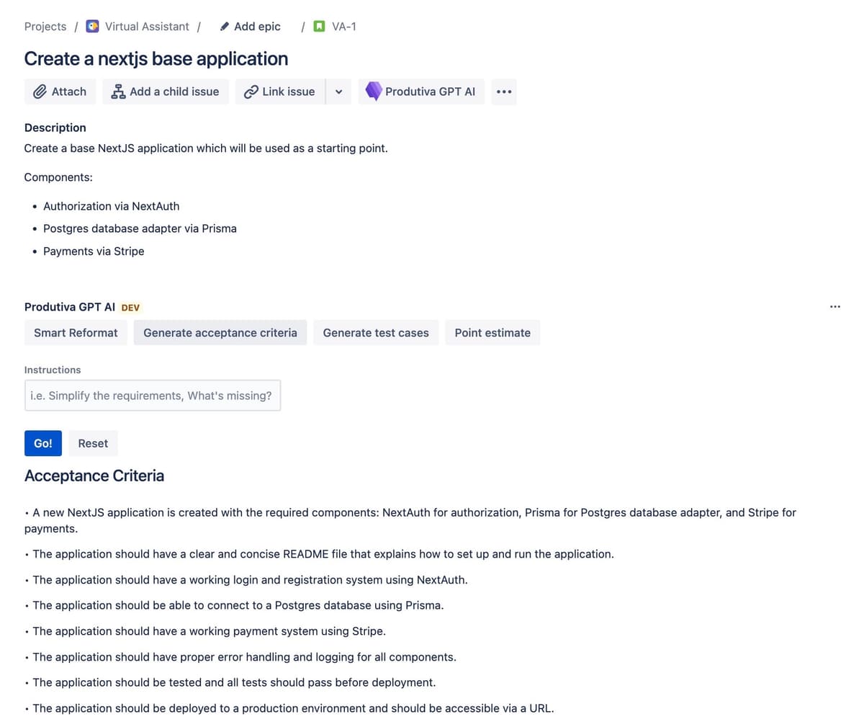Screen dimensions: 864x727
Task: Click inside the Instructions text field
Action: point(152,395)
